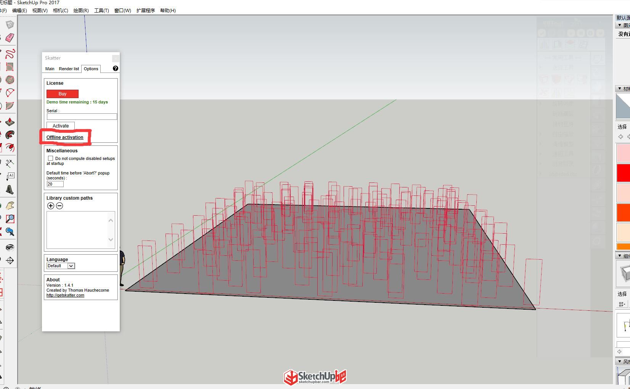Select the Rotated Rectangle tool
This screenshot has width=630, height=389.
point(10,67)
